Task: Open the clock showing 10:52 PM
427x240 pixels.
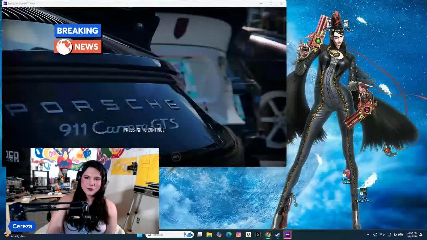Action: tap(412, 235)
